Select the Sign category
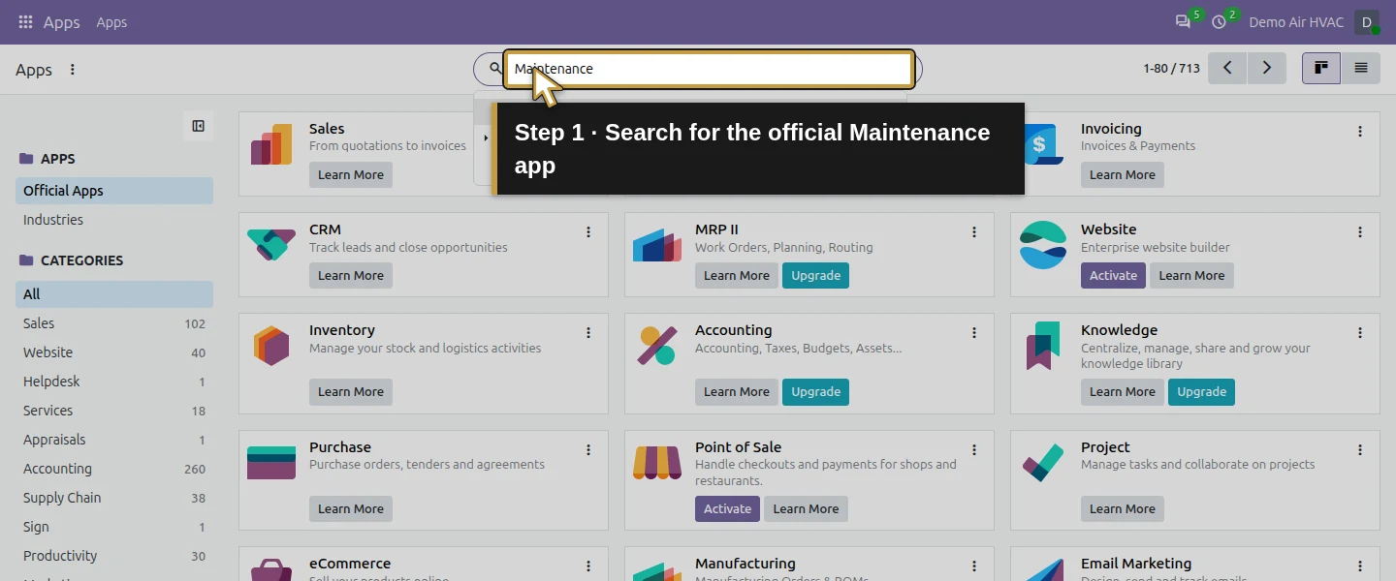 pos(114,527)
